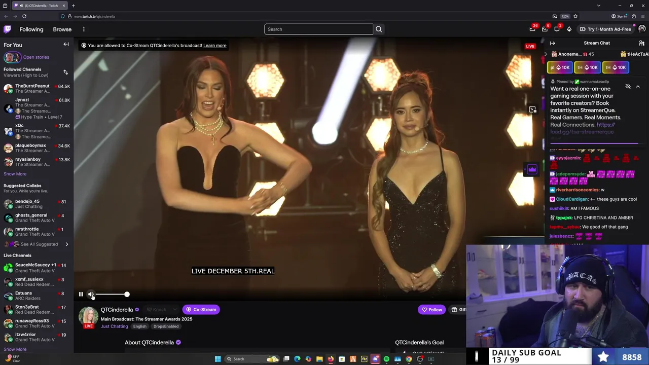Collapse the Stream Chat panel
This screenshot has height=365, width=649.
pyautogui.click(x=553, y=43)
